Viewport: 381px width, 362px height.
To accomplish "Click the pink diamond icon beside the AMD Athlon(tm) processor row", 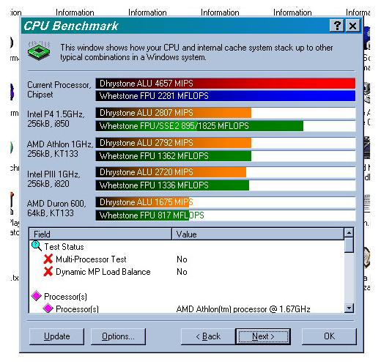I will [48, 309].
